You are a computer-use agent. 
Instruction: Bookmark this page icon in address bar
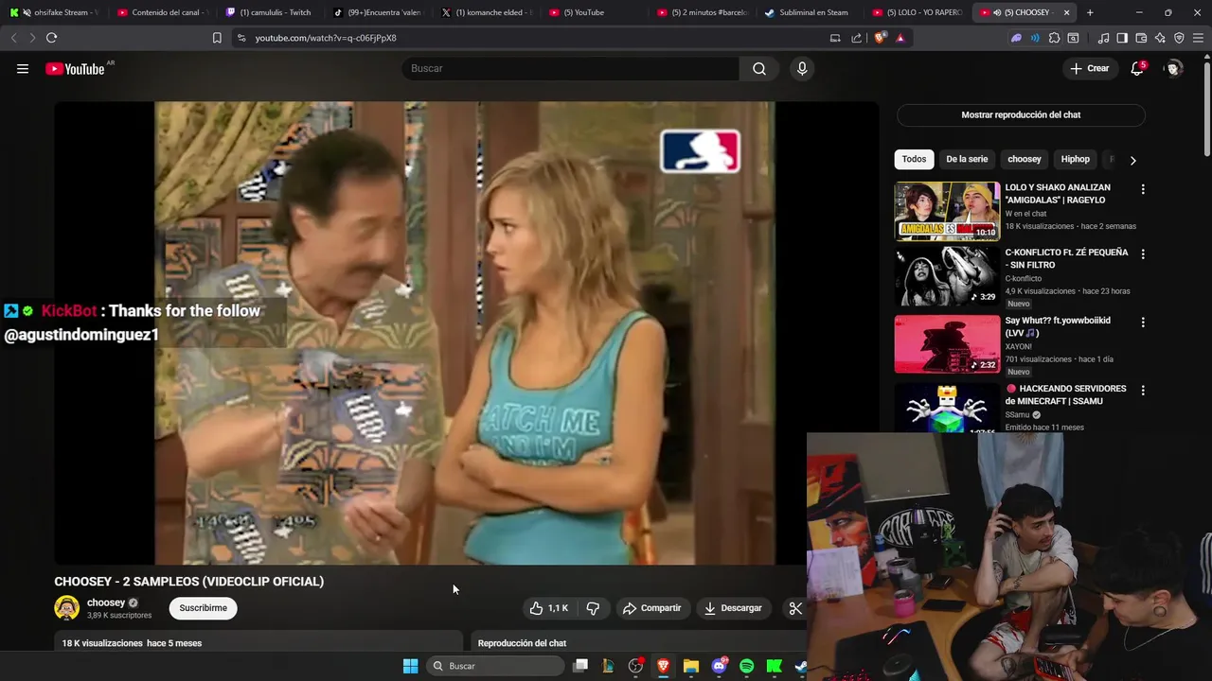coord(217,38)
